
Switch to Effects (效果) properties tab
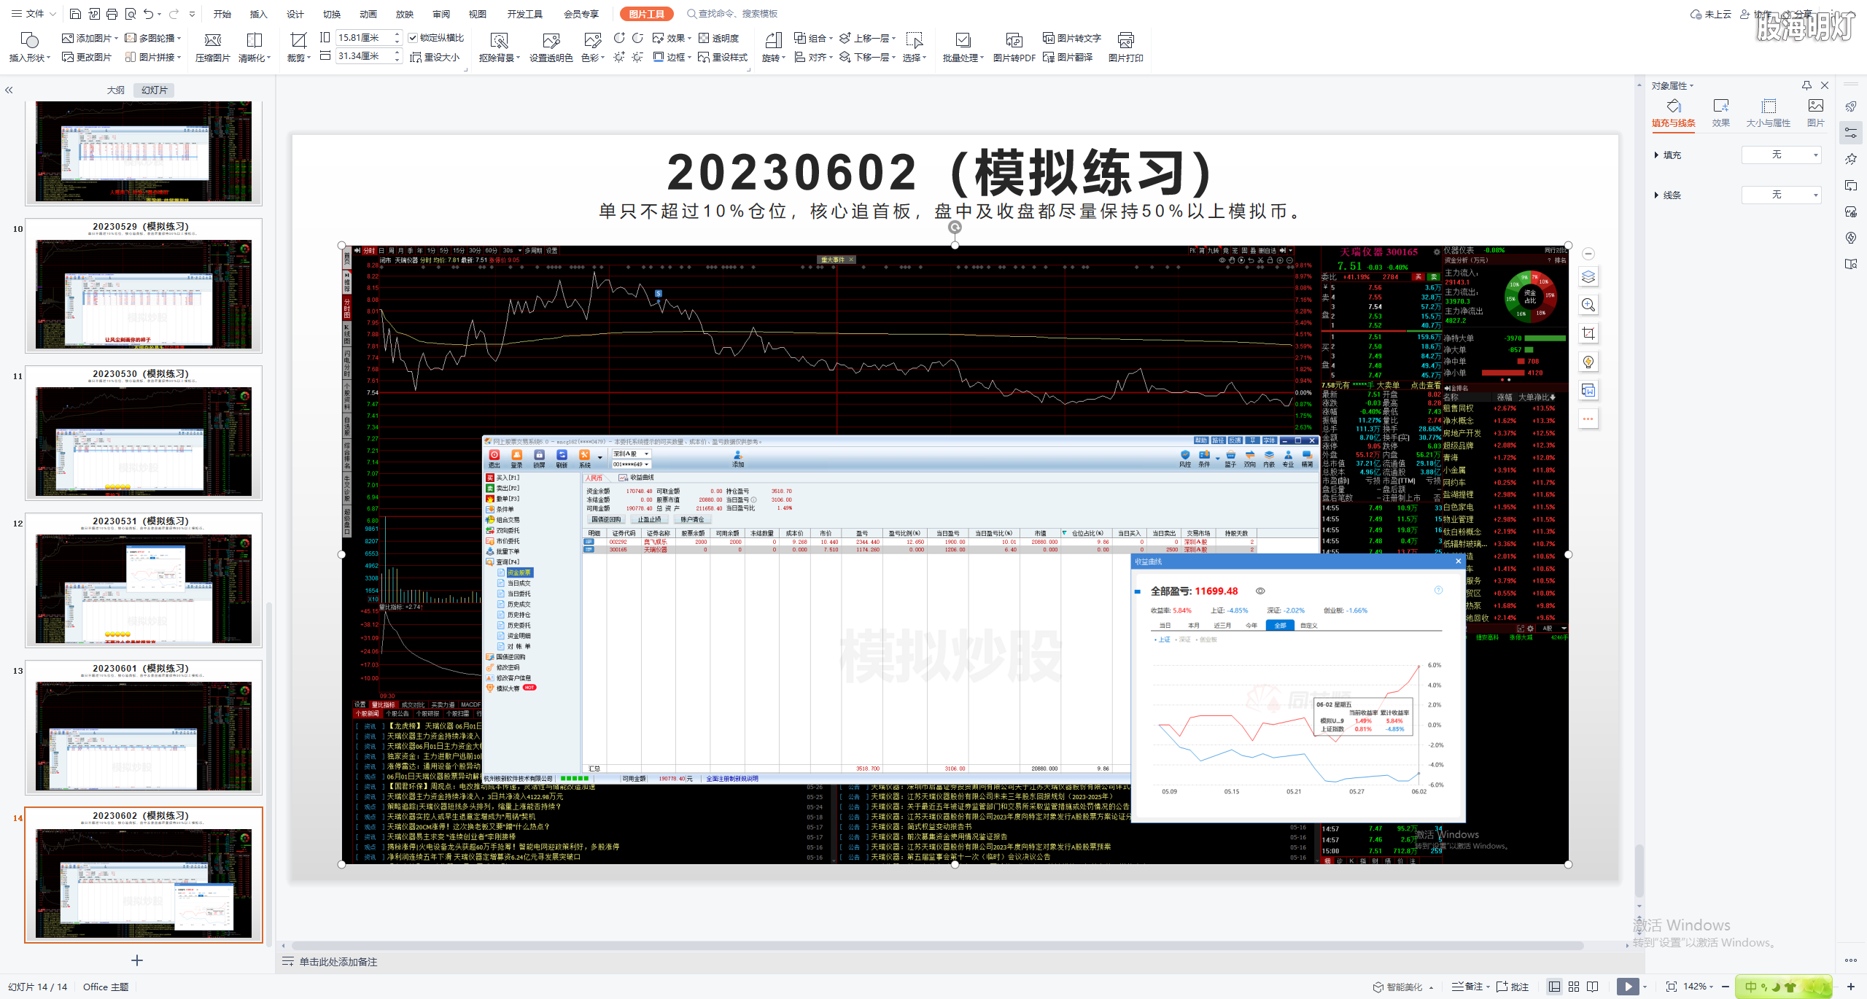coord(1720,113)
